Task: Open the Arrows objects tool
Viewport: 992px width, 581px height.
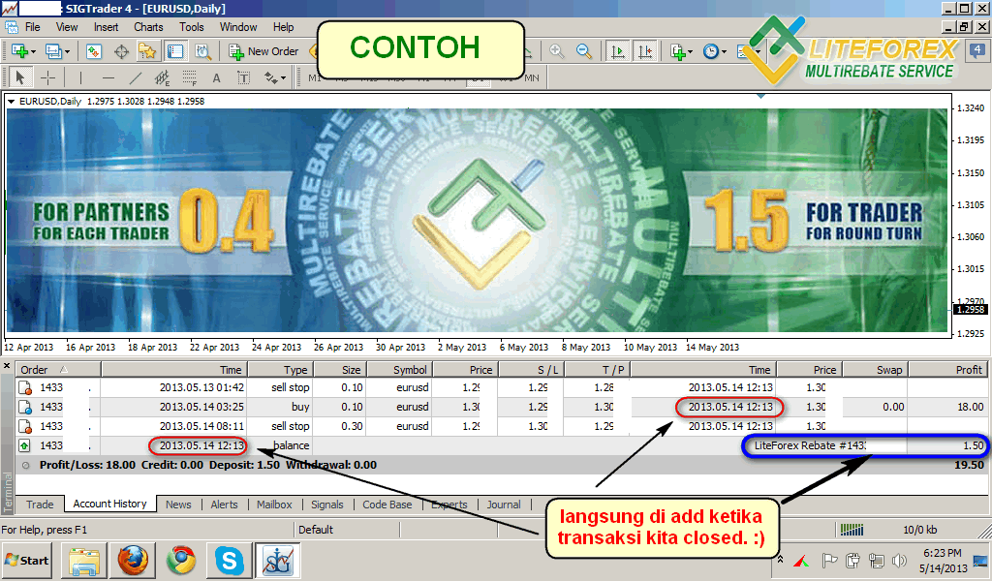Action: tap(271, 77)
